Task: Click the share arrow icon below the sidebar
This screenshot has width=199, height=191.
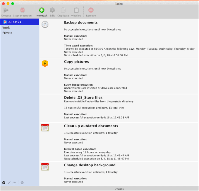Action: click(14, 182)
